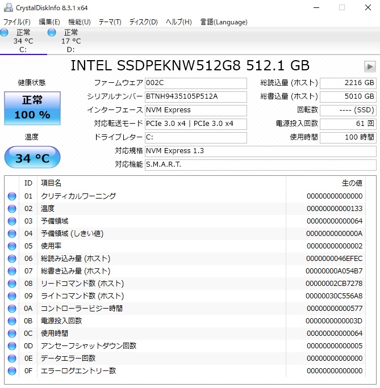Click status icon for エラーログエントリー数 row
380x388 pixels.
12,371
